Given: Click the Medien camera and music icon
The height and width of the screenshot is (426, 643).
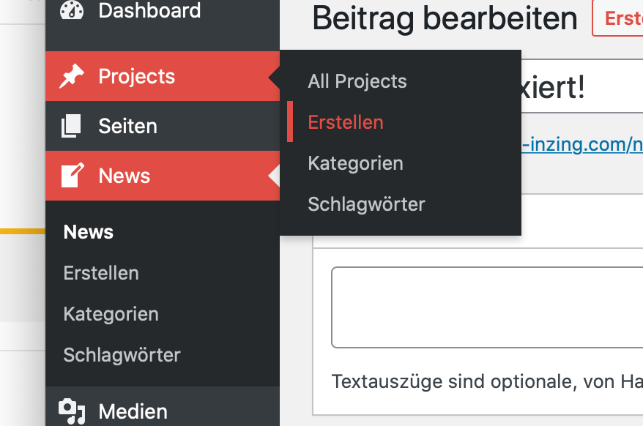Looking at the screenshot, I should [72, 411].
